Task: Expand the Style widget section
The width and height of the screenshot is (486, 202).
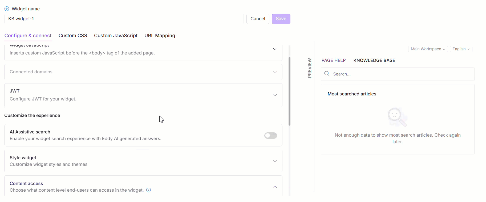Action: pos(274,161)
